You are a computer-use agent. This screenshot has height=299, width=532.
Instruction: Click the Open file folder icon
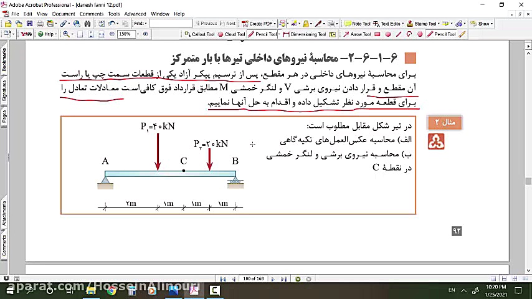pos(8,24)
